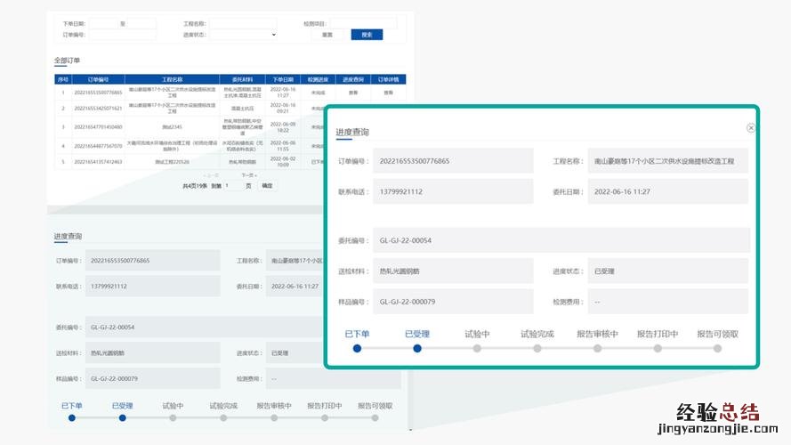The image size is (791, 445).
Task: Click the 报告可领取 step dot in popup
Action: pos(717,348)
